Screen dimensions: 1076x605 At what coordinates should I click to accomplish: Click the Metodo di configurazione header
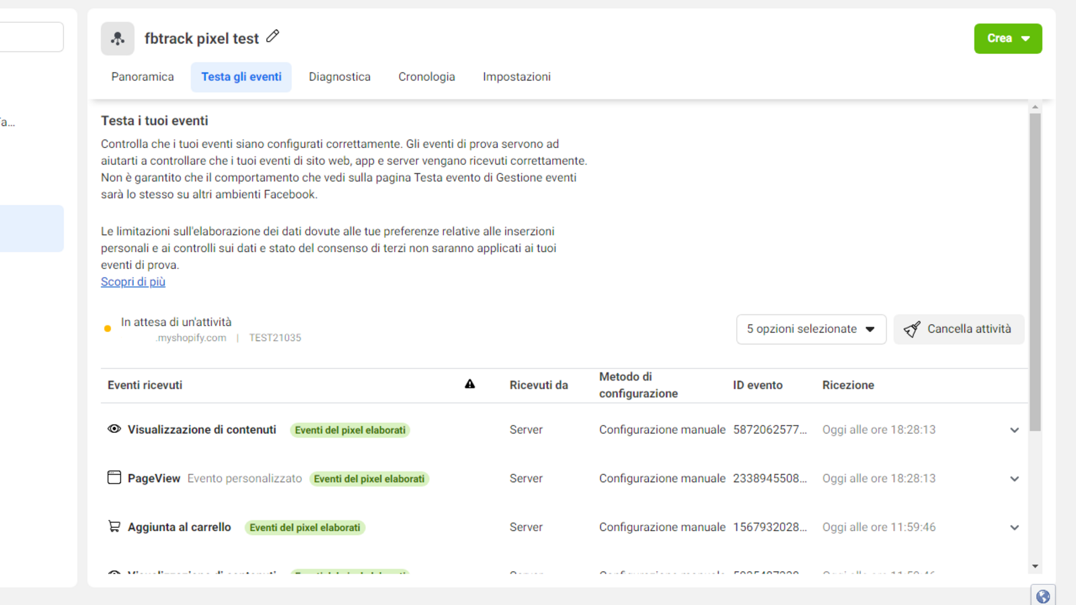tap(638, 385)
